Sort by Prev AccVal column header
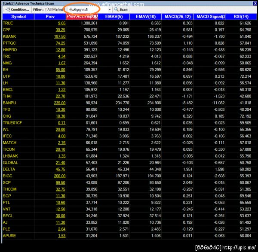 [x=82, y=17]
